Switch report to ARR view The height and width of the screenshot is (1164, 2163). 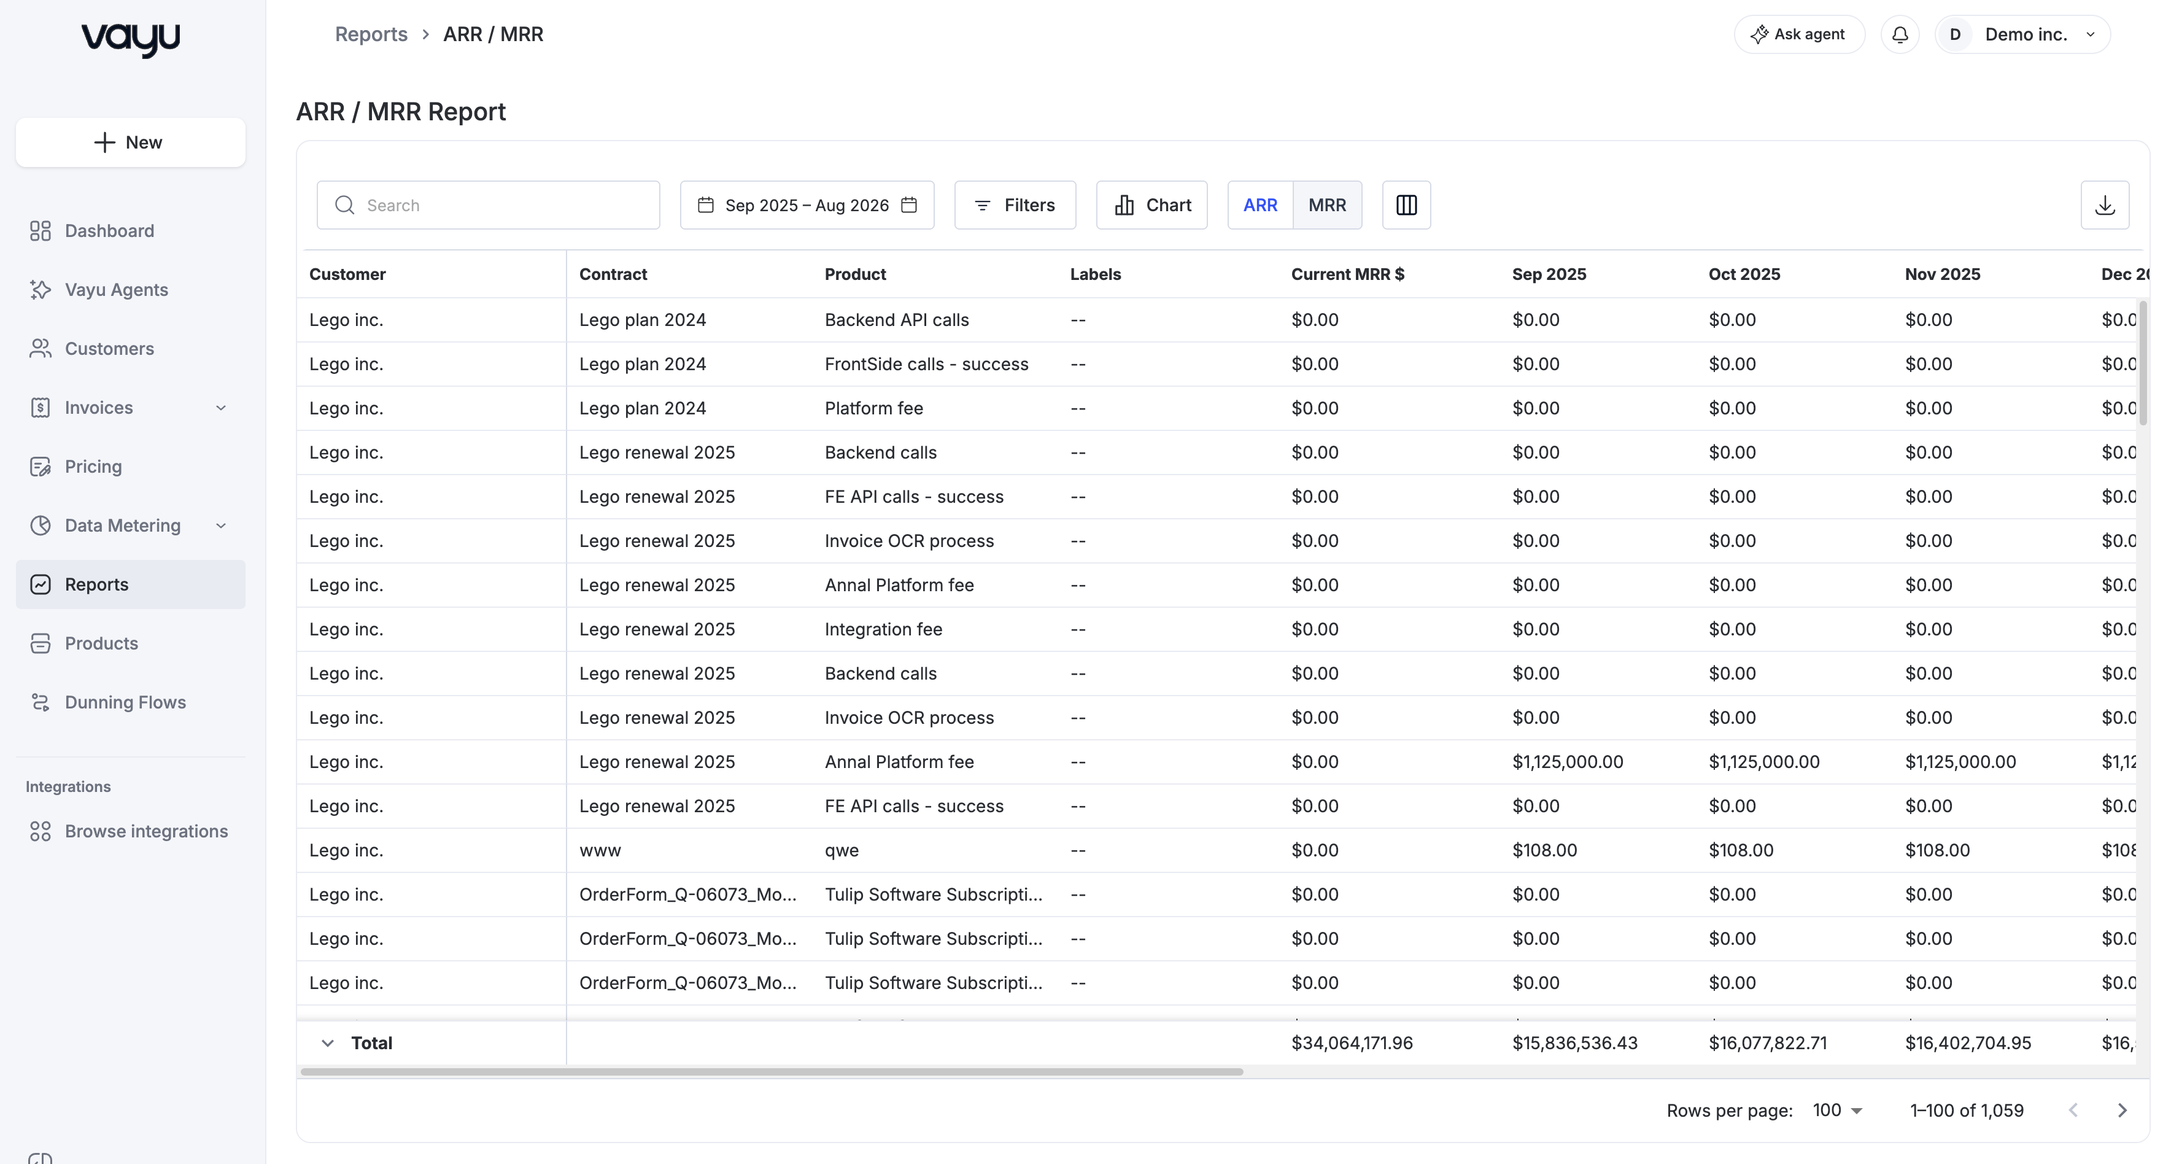1259,205
